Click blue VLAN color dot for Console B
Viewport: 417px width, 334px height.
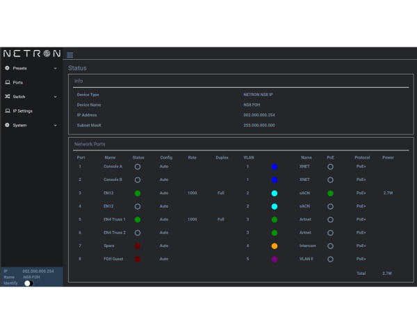(275, 180)
